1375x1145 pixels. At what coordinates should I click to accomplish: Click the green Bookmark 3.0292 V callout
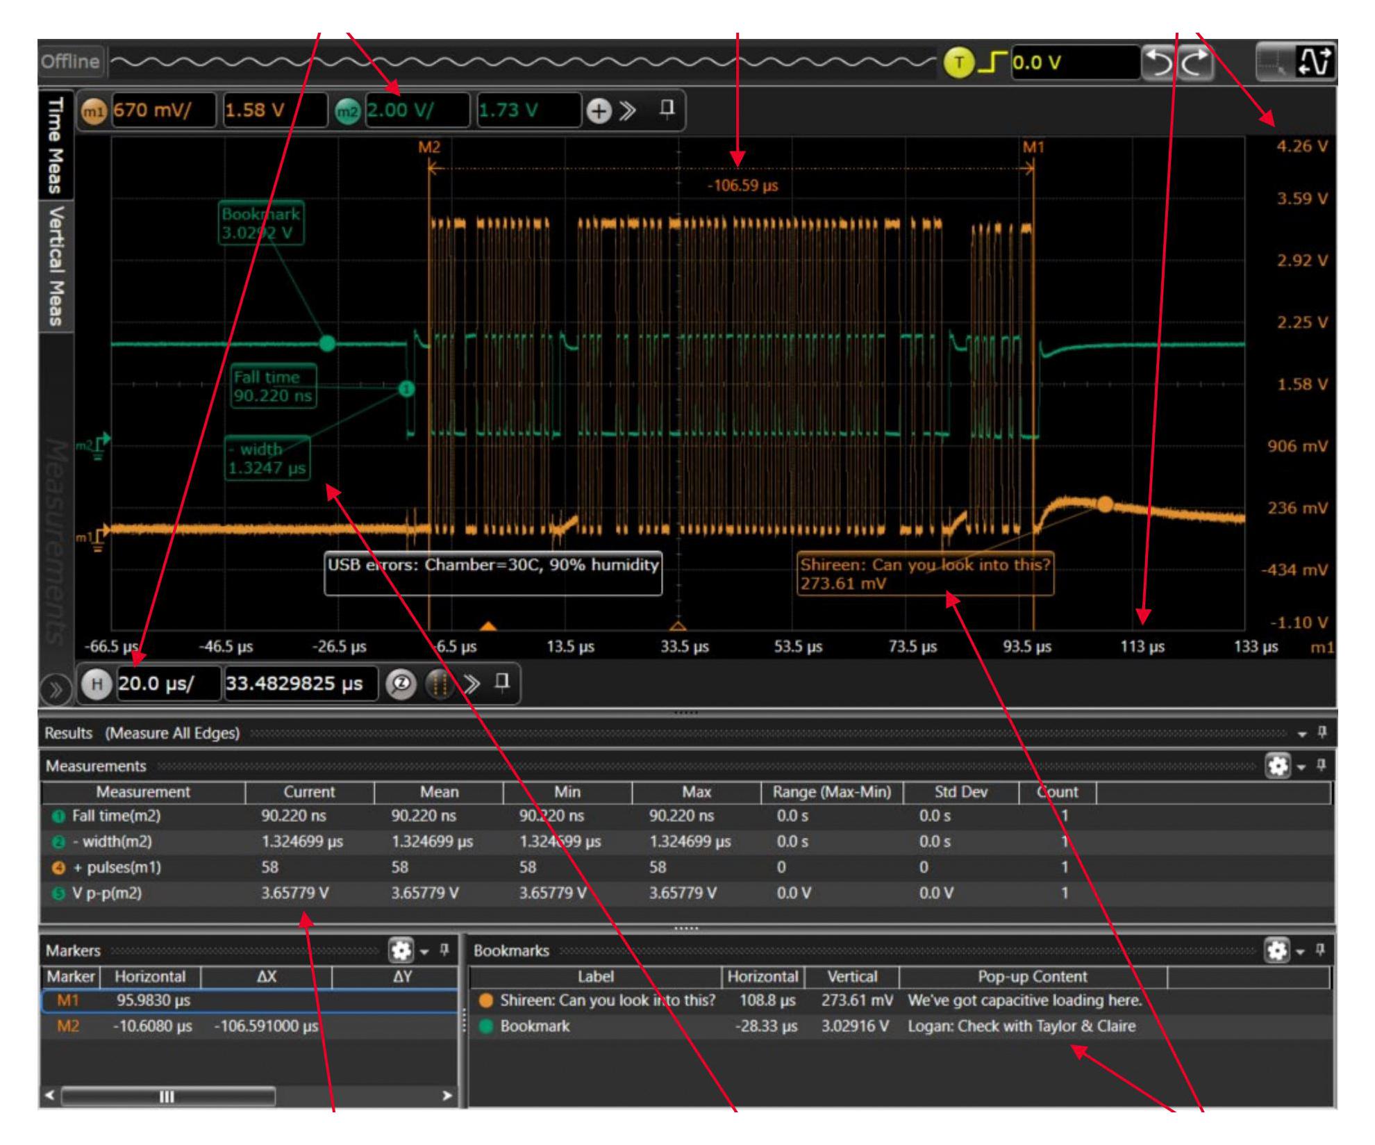tap(261, 223)
